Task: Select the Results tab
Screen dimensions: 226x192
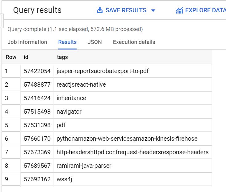Action: 67,42
